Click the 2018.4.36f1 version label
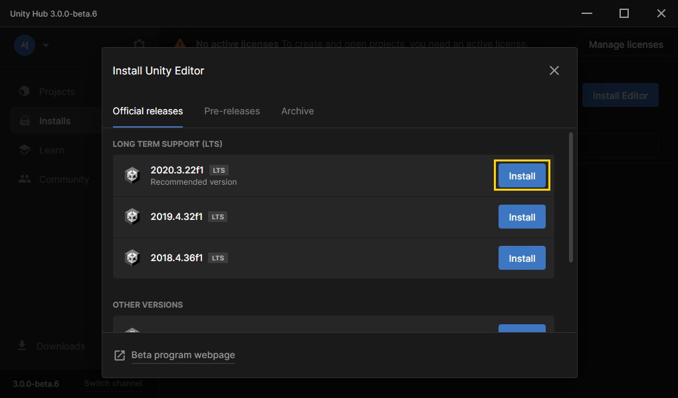This screenshot has width=678, height=398. (176, 258)
